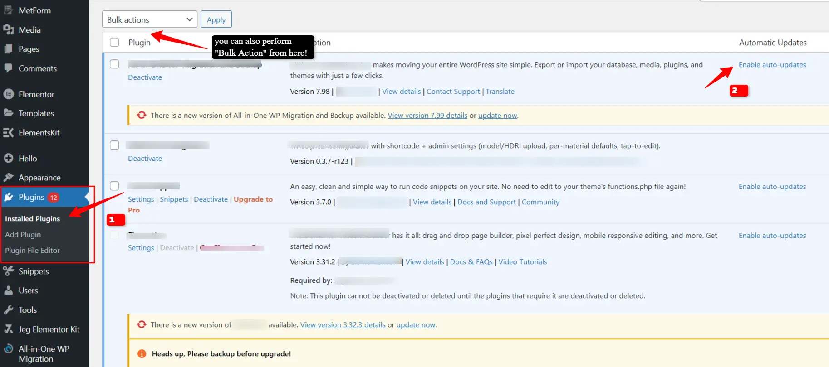Open View version 3.32.3 details link
This screenshot has width=829, height=367.
tap(343, 325)
